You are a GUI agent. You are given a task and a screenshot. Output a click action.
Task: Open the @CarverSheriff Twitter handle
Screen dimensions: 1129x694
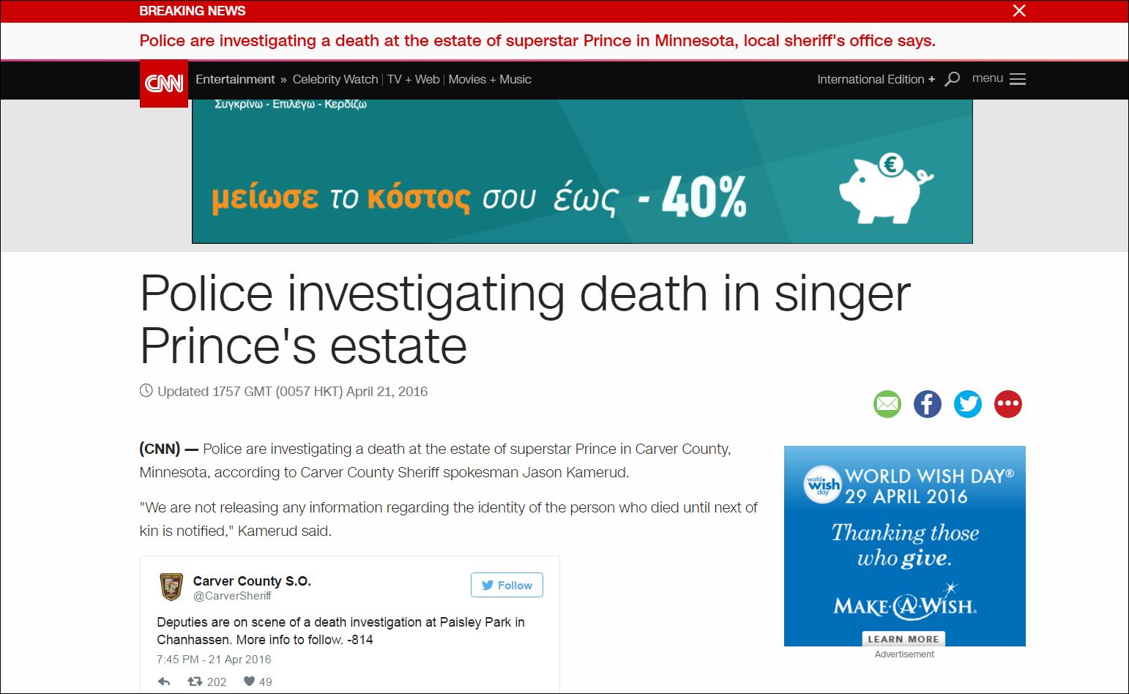pyautogui.click(x=232, y=596)
